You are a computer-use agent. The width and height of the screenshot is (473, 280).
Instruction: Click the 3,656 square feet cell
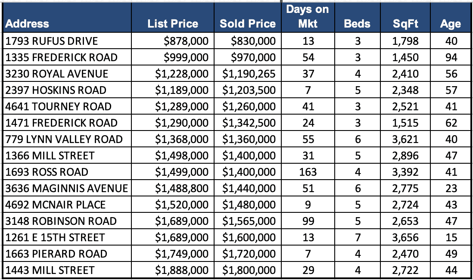coord(405,237)
